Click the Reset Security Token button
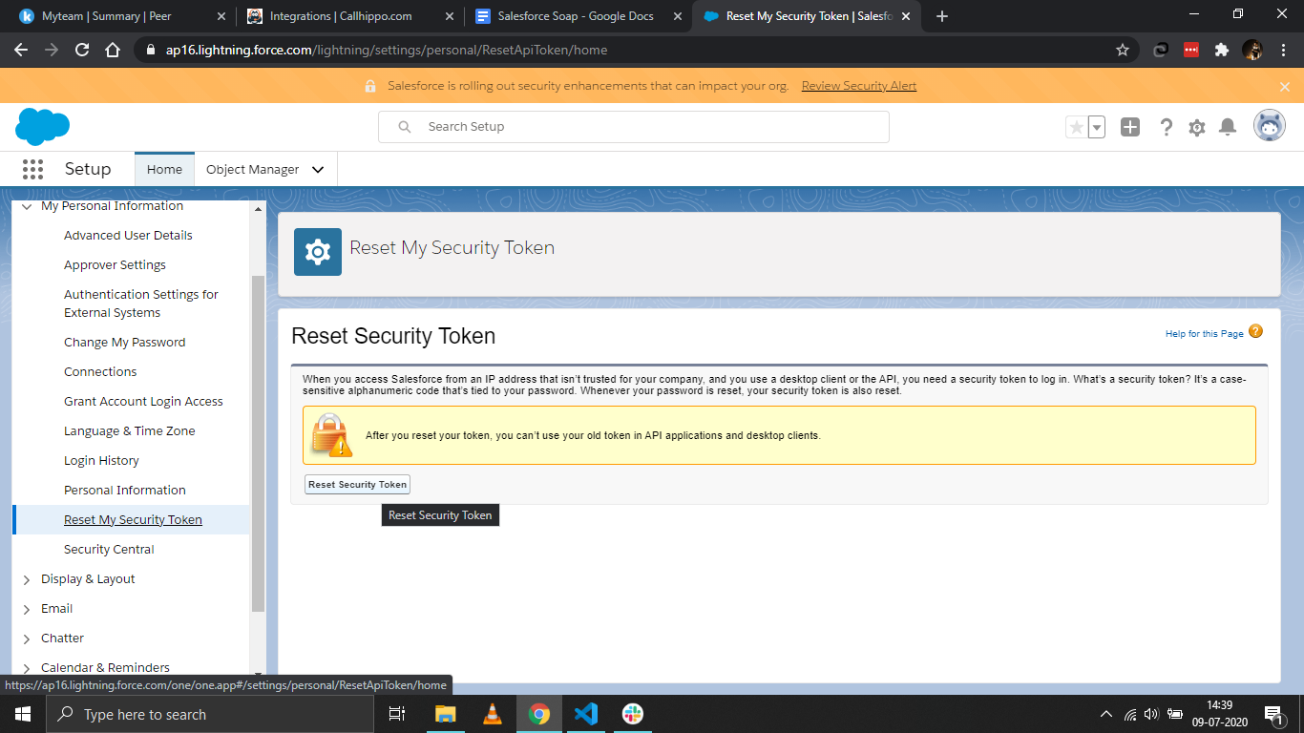This screenshot has width=1304, height=733. (357, 484)
